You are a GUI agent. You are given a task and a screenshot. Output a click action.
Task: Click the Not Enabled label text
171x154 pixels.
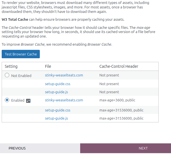tap(21, 76)
